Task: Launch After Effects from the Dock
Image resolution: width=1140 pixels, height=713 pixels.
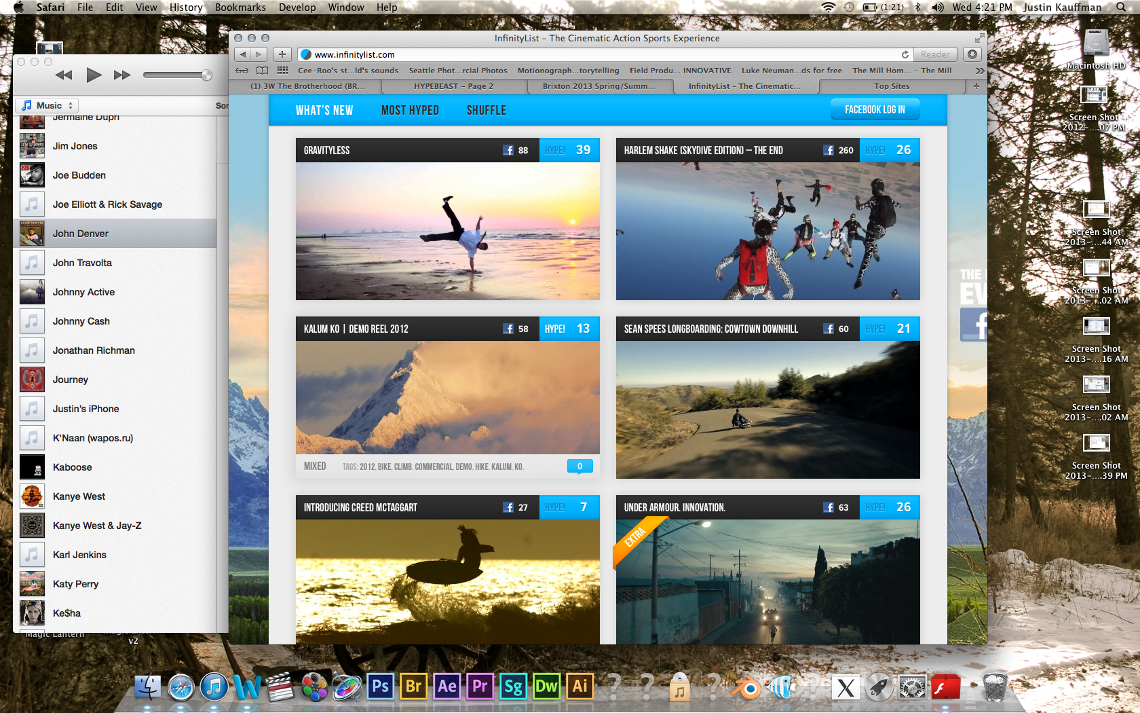Action: point(446,687)
